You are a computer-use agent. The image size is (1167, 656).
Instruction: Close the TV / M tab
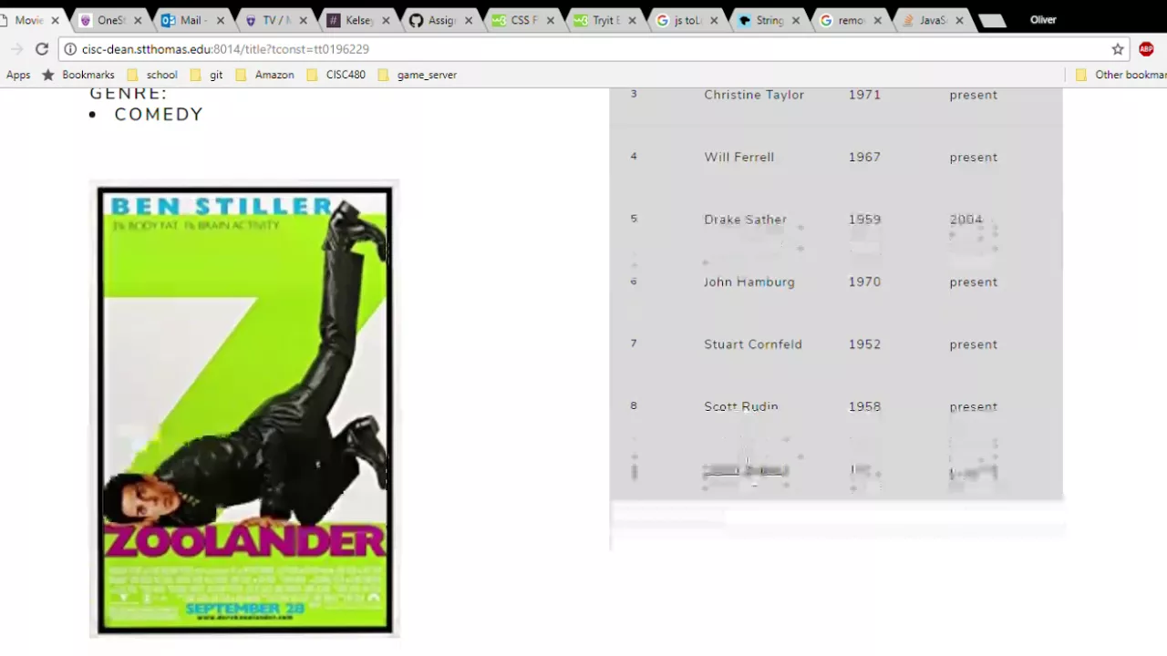[303, 20]
